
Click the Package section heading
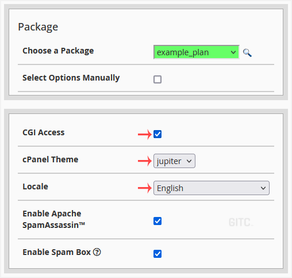pyautogui.click(x=38, y=27)
